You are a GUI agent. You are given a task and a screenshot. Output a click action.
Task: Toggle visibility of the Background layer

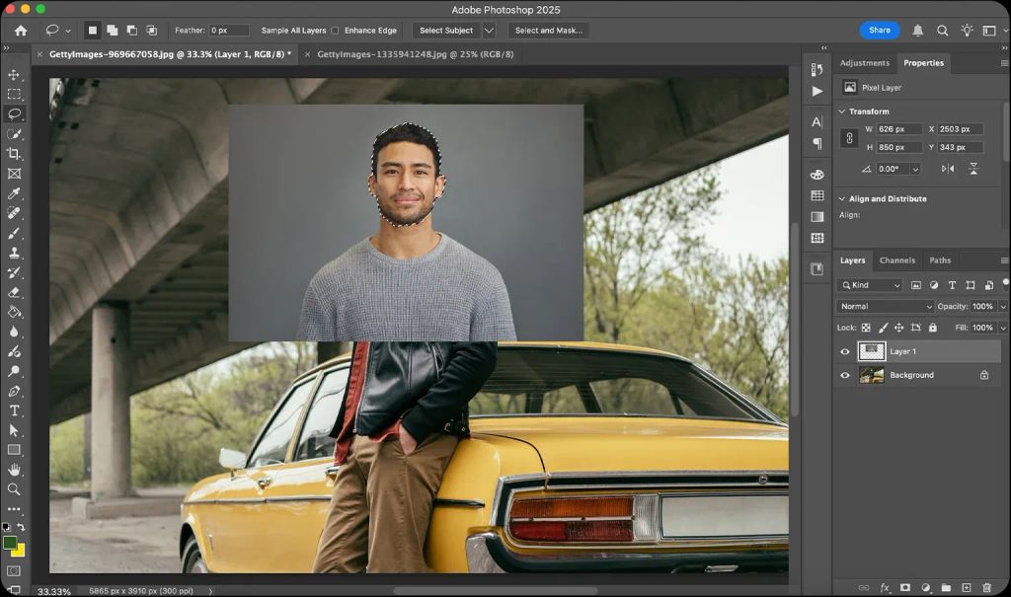coord(845,375)
